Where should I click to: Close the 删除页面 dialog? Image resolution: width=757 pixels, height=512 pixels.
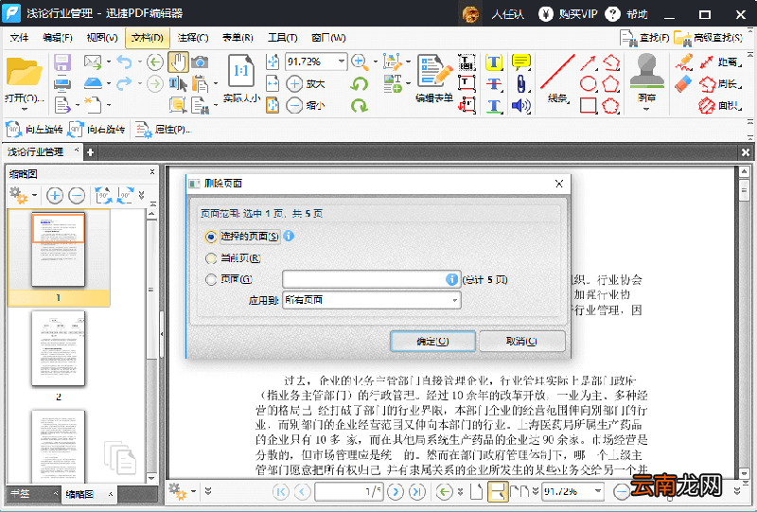[559, 184]
